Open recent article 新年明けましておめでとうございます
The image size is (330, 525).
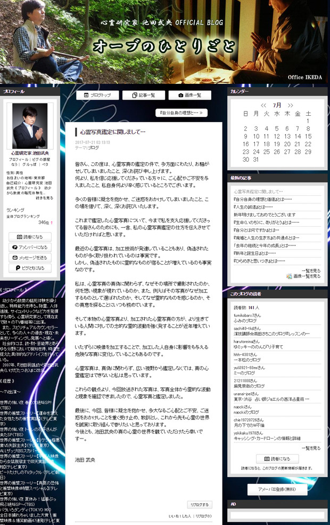point(265,214)
